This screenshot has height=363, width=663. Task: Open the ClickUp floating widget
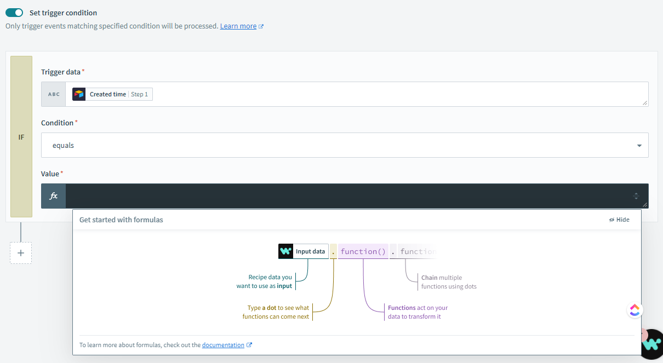pyautogui.click(x=634, y=309)
